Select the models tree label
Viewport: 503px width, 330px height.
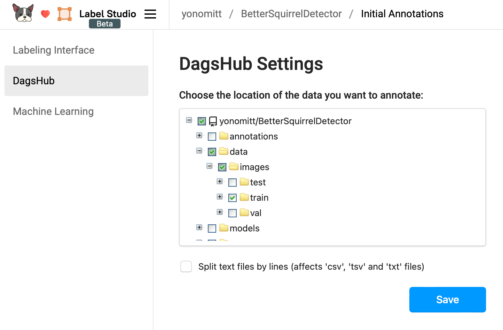pyautogui.click(x=244, y=229)
